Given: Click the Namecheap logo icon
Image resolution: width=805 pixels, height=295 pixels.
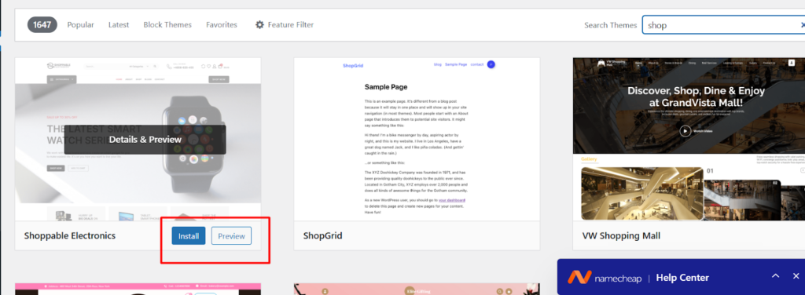Looking at the screenshot, I should pos(579,278).
